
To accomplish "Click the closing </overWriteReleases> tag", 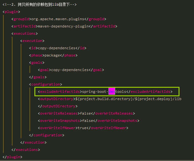I will click(113, 113).
